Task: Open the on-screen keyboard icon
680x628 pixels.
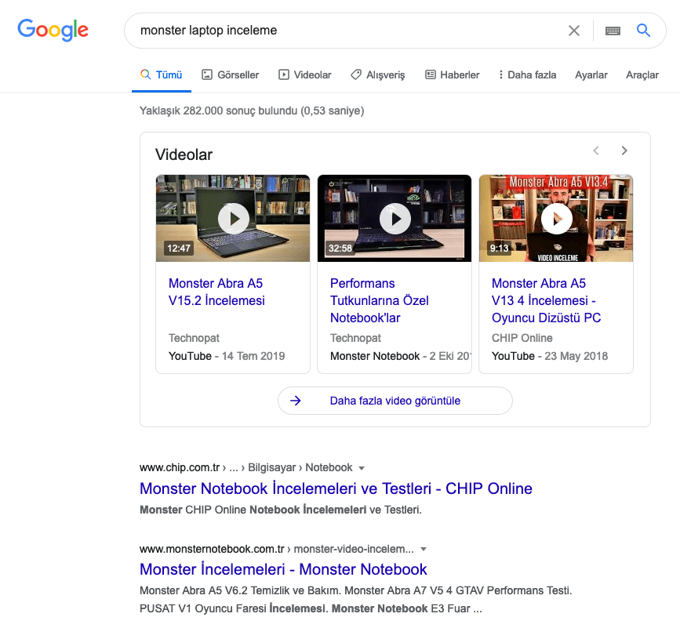Action: coord(613,31)
